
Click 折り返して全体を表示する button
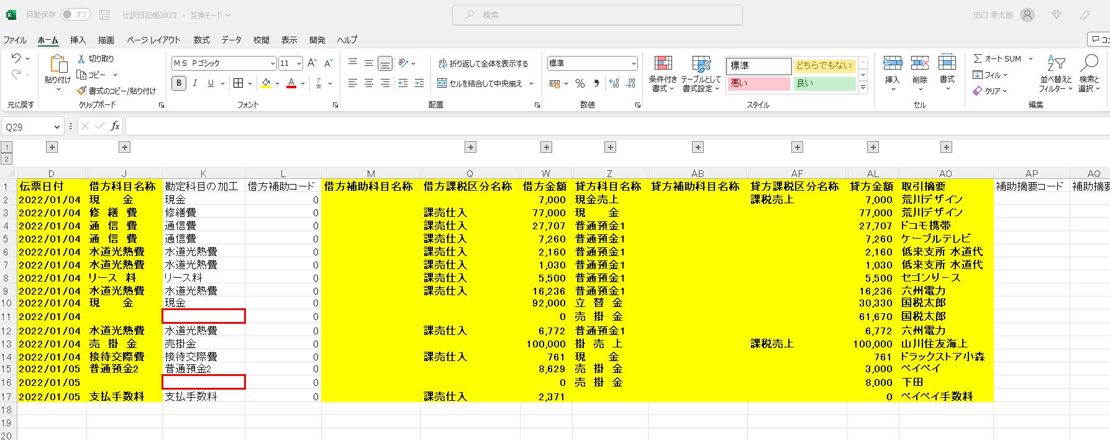(483, 63)
